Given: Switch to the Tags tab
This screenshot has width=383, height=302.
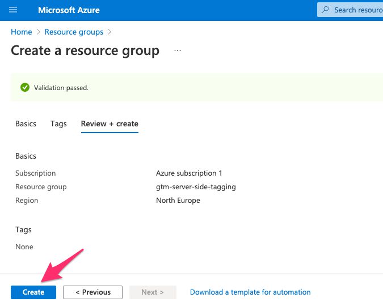Looking at the screenshot, I should [58, 124].
